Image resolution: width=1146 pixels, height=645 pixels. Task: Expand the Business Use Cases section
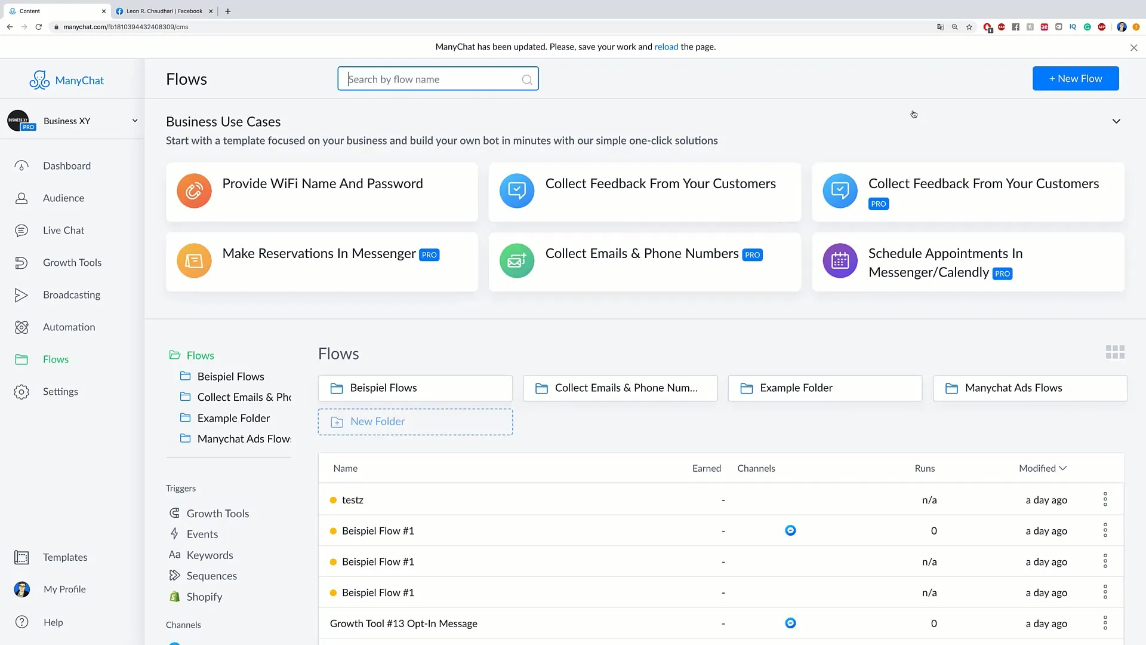click(1117, 121)
